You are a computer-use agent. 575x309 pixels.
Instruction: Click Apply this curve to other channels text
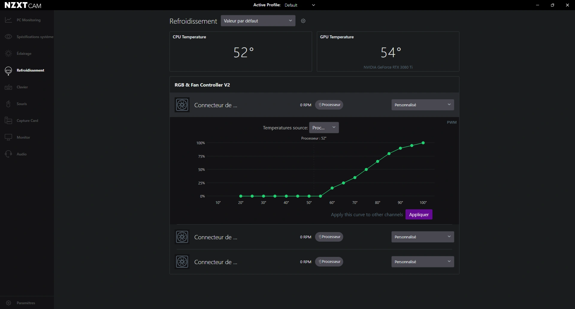[x=367, y=215]
